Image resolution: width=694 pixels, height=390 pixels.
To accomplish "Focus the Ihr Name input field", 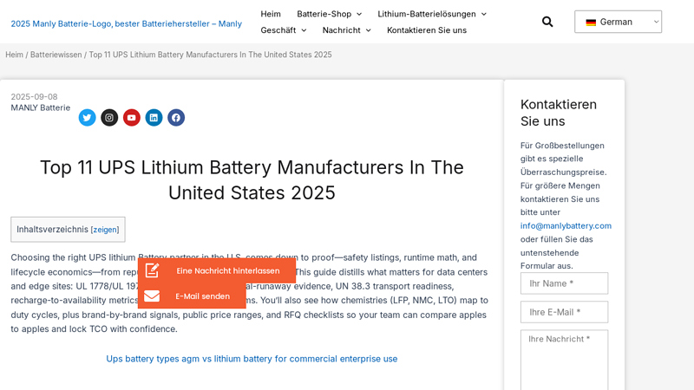I will [x=565, y=283].
